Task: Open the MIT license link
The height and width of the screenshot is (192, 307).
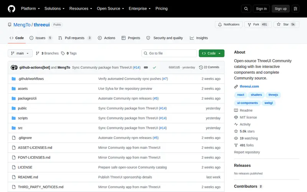Action: (246, 118)
